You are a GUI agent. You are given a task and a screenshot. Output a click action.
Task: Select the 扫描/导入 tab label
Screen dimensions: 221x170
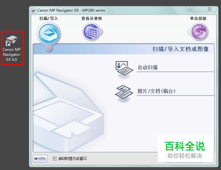[49, 19]
